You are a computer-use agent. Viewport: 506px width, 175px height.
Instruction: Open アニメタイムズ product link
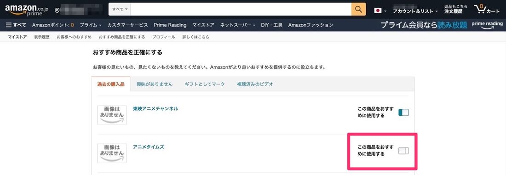click(149, 147)
